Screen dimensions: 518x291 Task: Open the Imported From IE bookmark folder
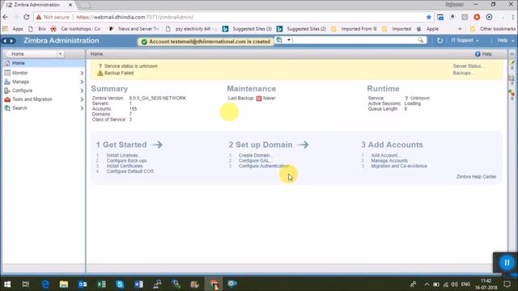click(354, 29)
